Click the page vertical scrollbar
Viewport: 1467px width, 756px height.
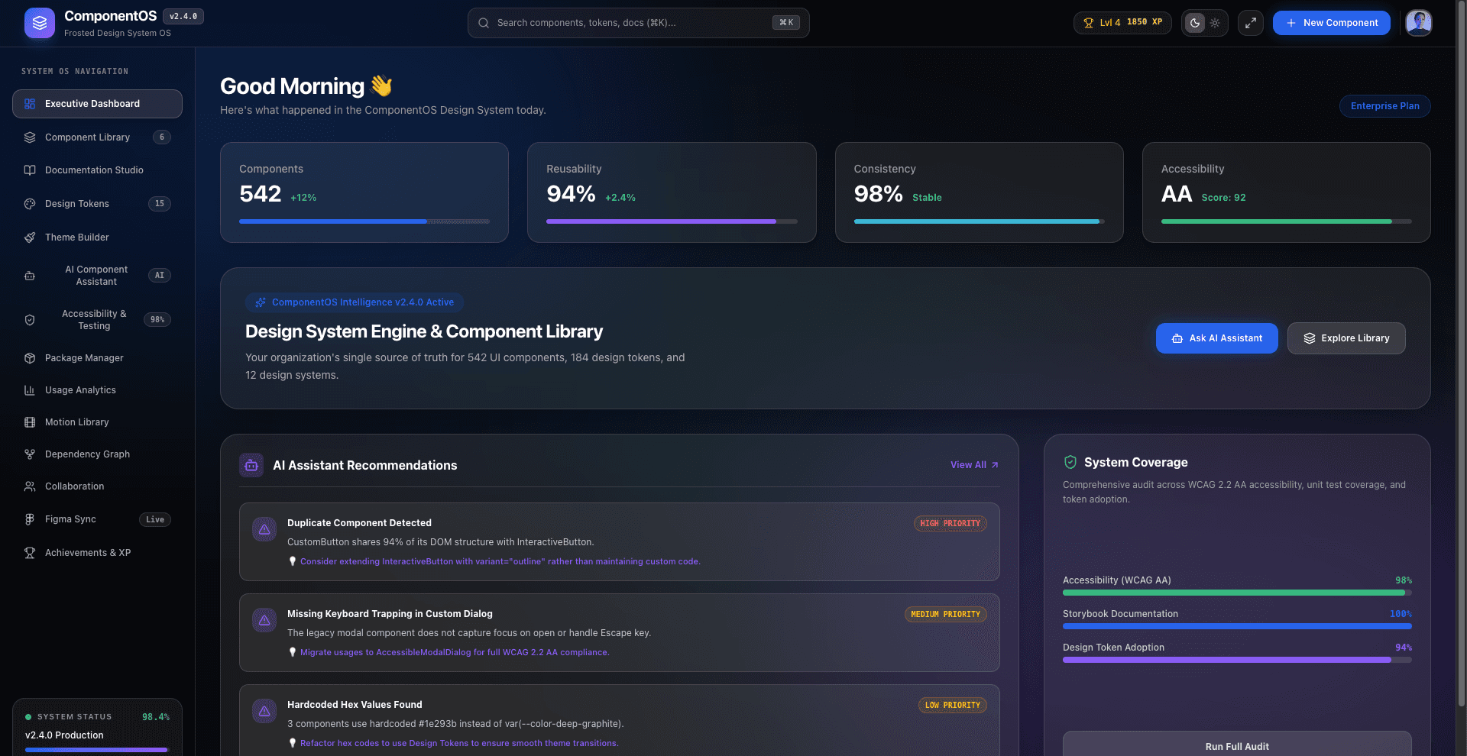1462,355
